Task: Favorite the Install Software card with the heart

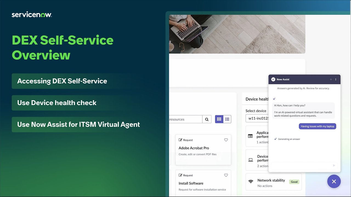Action: coord(226,175)
